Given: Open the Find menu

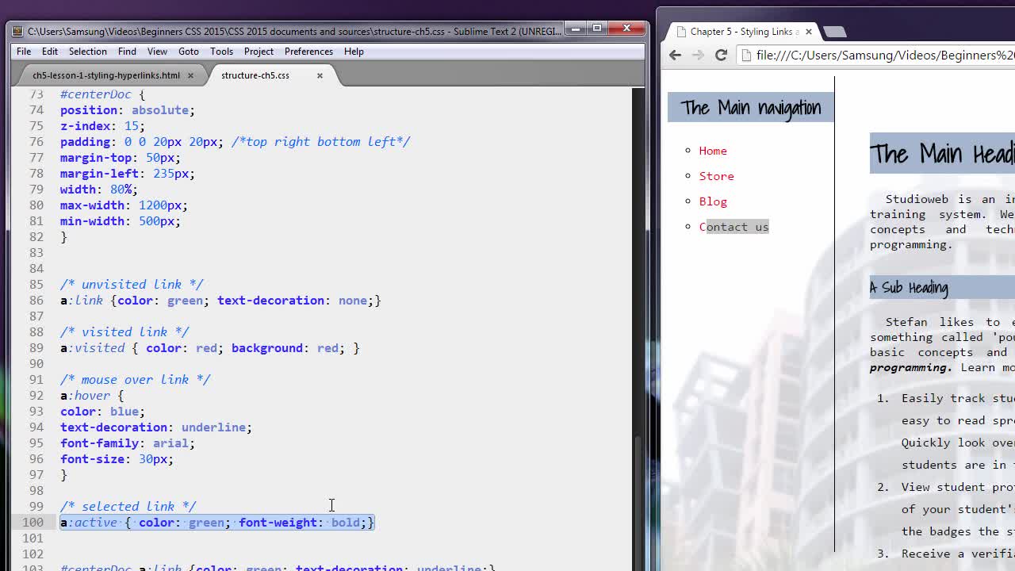Looking at the screenshot, I should 127,52.
